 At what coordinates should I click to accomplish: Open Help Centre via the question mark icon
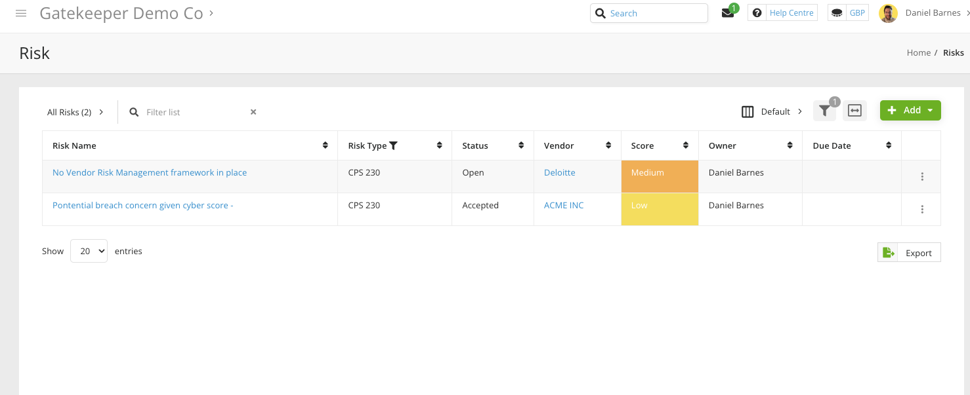point(757,12)
